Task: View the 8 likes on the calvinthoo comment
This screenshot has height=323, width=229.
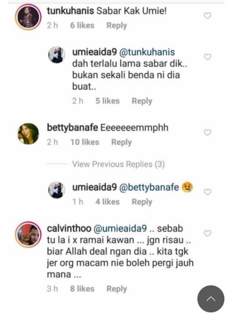Action: coord(82,289)
